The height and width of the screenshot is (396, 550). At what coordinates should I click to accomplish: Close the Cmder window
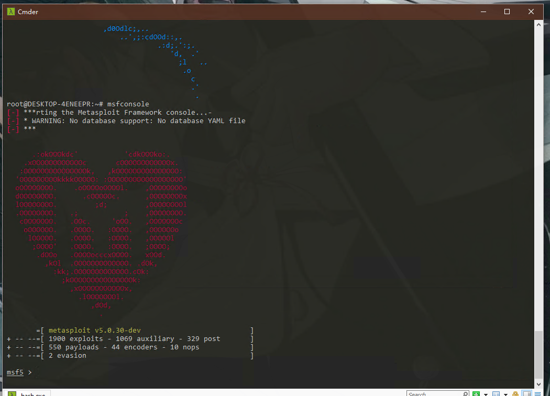[x=531, y=12]
